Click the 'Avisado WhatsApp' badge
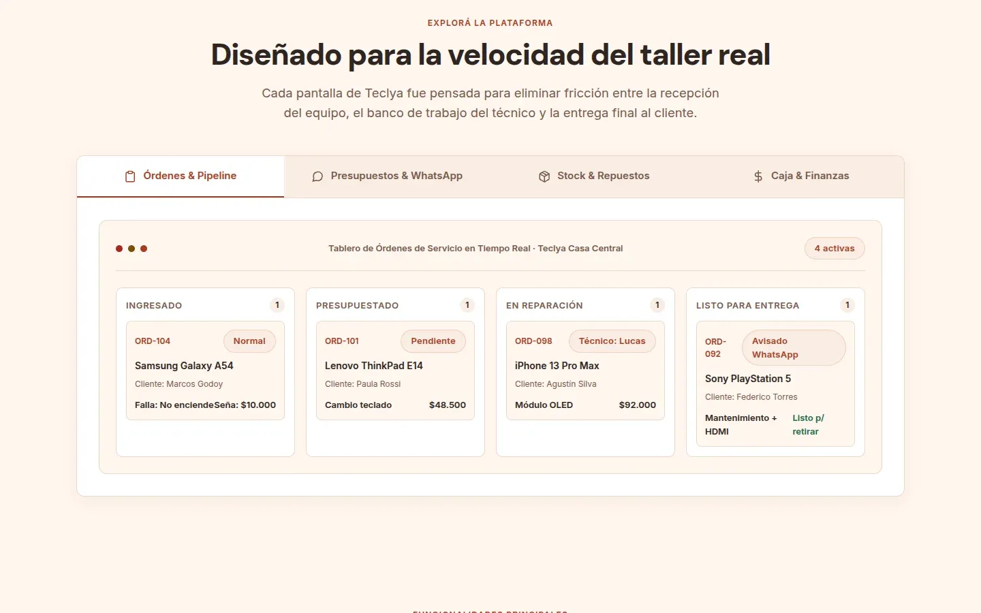 click(x=794, y=348)
